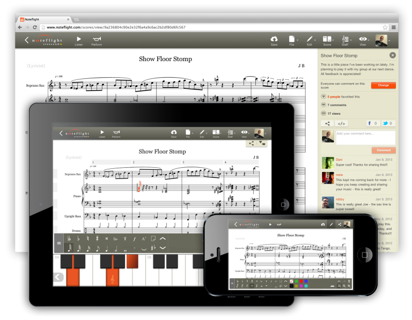This screenshot has height=320, width=412.
Task: Click the embed code </> button
Action: [x=341, y=123]
